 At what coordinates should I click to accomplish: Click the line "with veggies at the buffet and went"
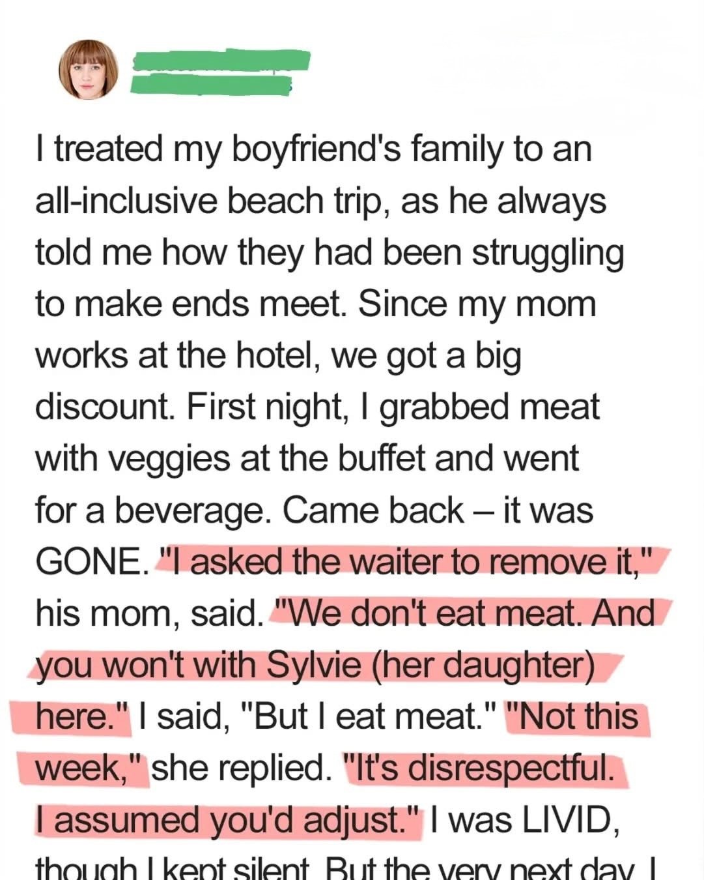pyautogui.click(x=306, y=458)
